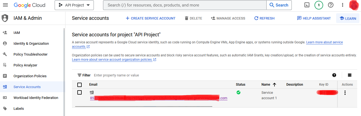Screen dimensions: 361x116
Task: Navigate to Workload Identity Federation
Action: pos(36,98)
